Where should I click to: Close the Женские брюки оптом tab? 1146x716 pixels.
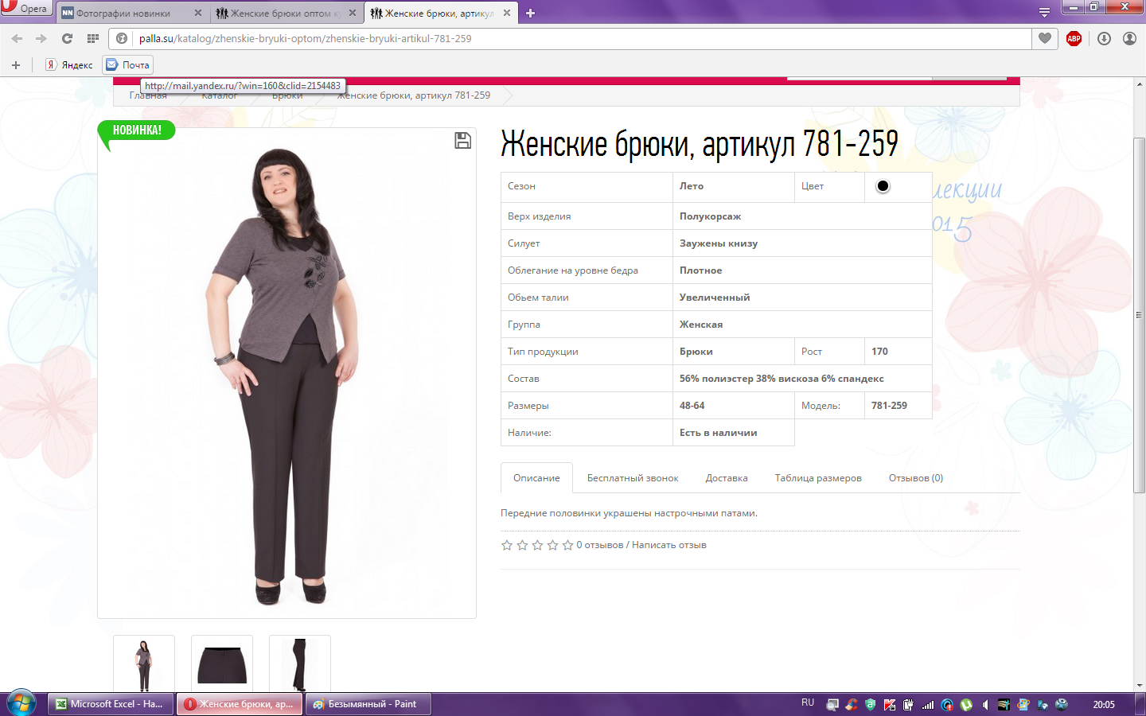tap(353, 13)
